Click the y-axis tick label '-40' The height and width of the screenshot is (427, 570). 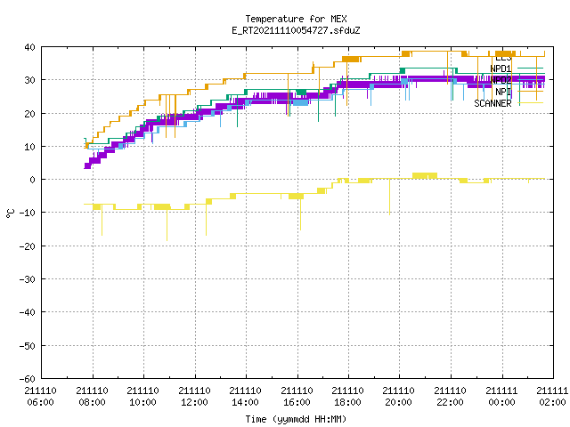pyautogui.click(x=28, y=312)
